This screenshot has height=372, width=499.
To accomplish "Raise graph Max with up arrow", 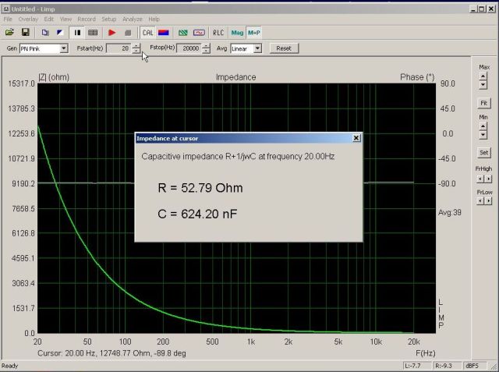I will point(483,76).
